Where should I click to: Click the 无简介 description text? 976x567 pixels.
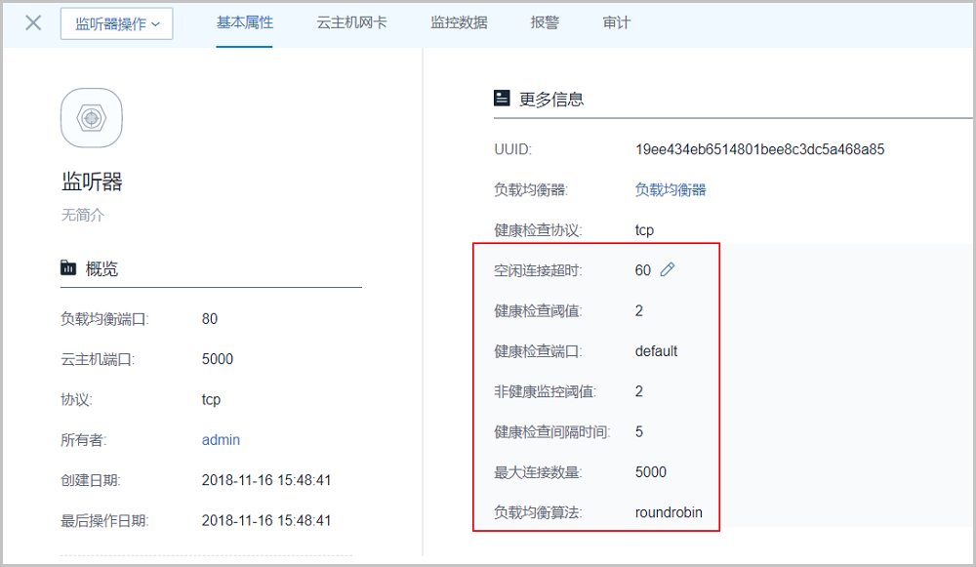82,215
